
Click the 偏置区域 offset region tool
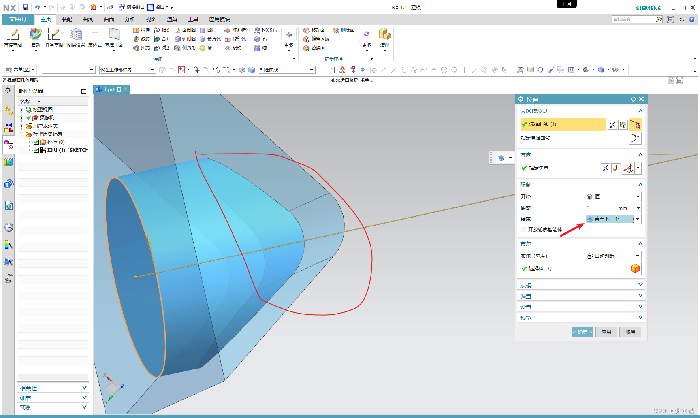pyautogui.click(x=316, y=39)
